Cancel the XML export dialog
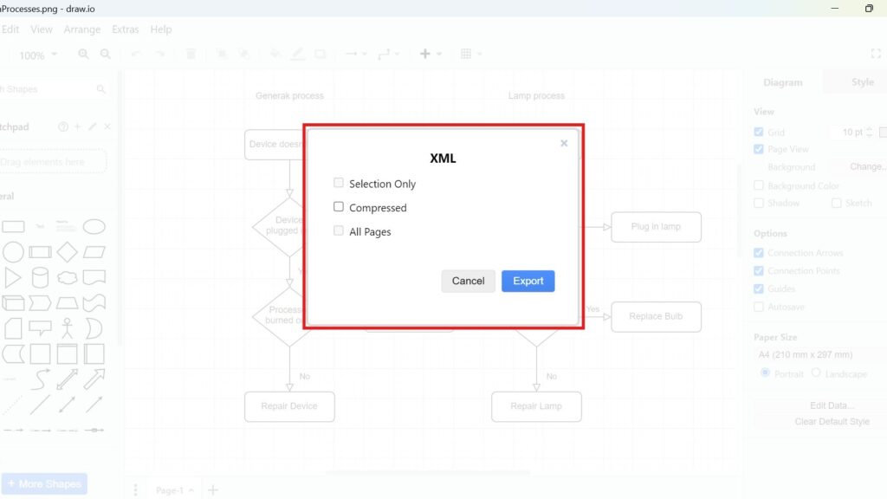This screenshot has width=887, height=499. click(x=468, y=281)
